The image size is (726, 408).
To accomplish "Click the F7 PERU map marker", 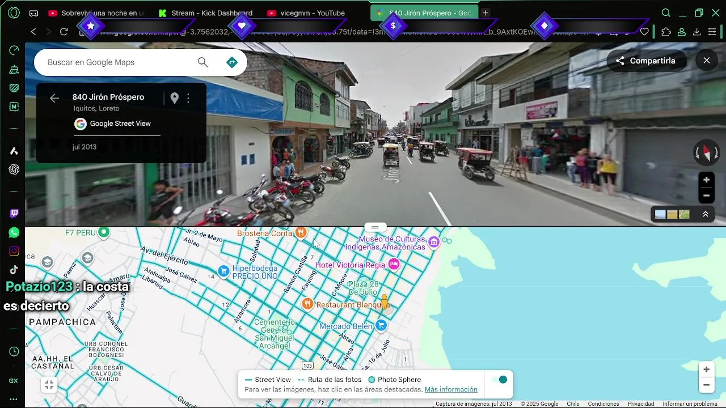I will coord(104,232).
